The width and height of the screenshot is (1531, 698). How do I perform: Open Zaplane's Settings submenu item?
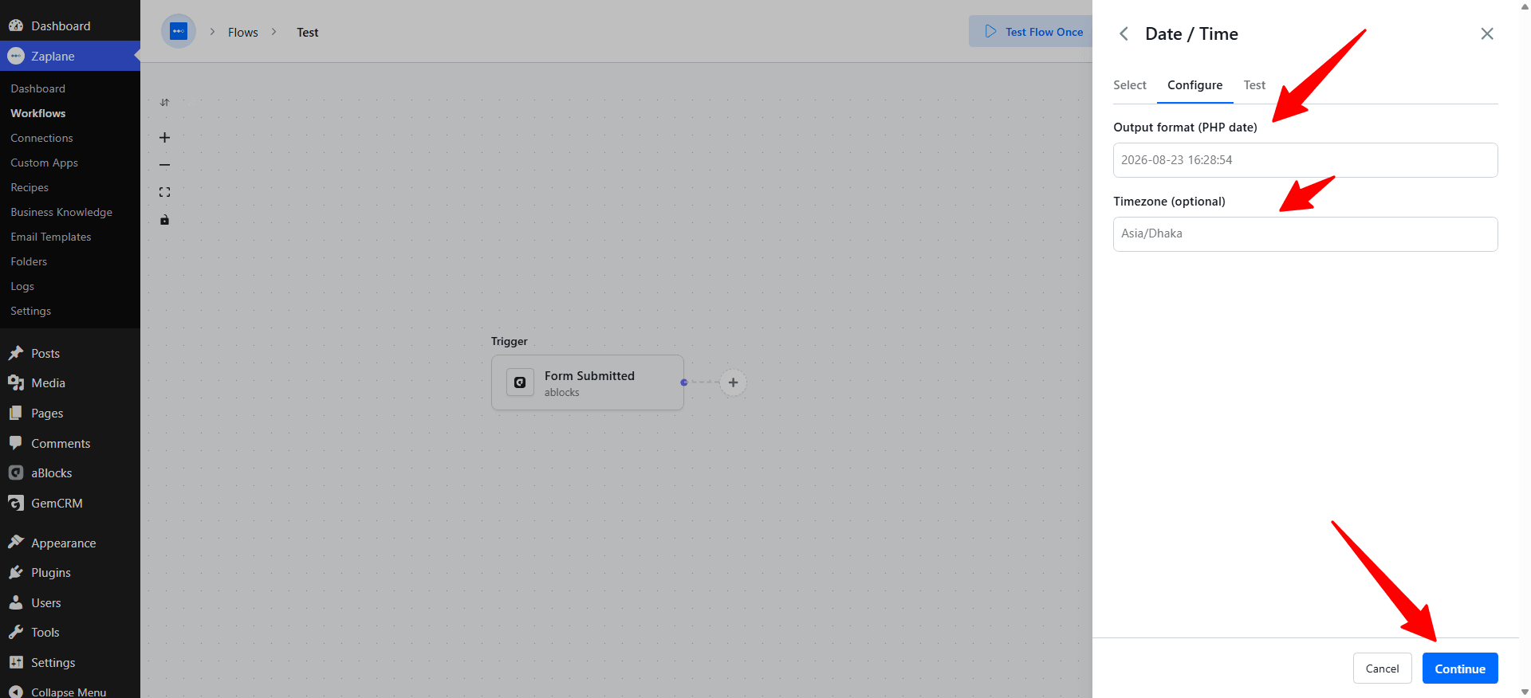coord(30,311)
